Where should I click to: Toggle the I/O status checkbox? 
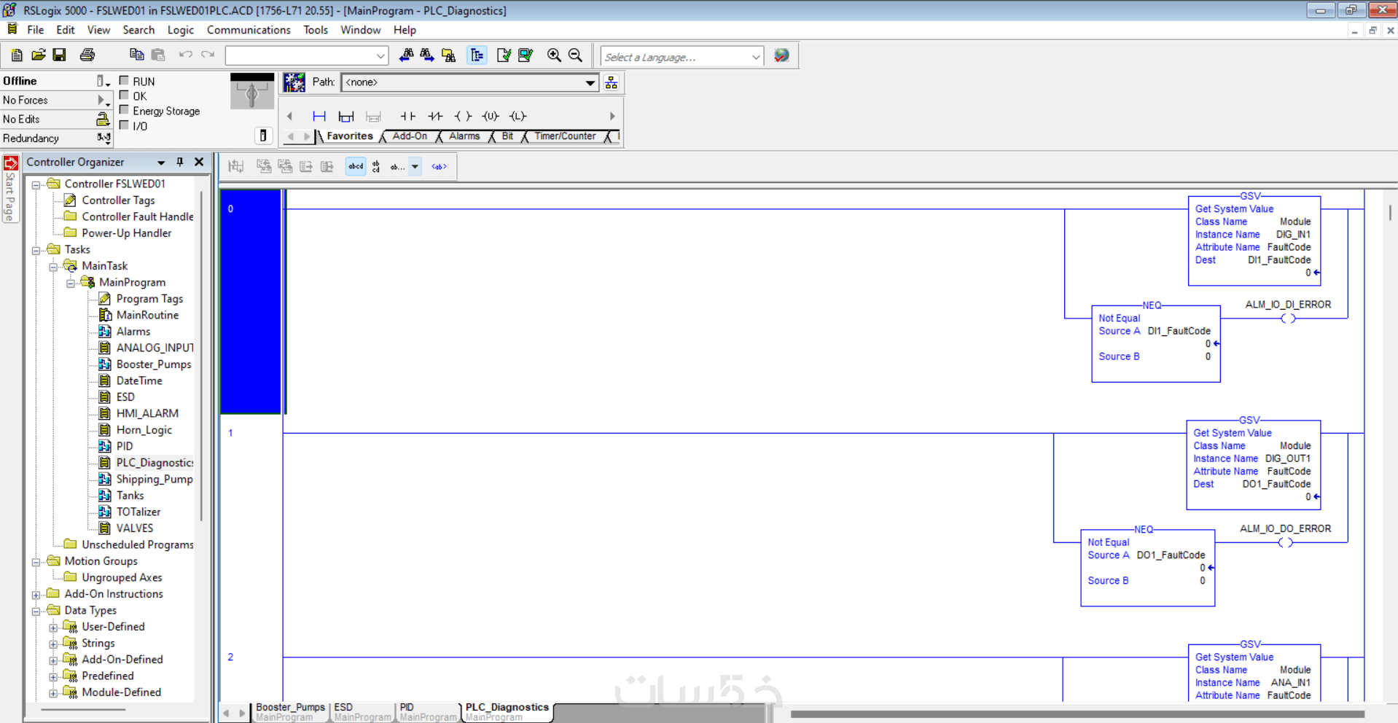click(x=124, y=125)
